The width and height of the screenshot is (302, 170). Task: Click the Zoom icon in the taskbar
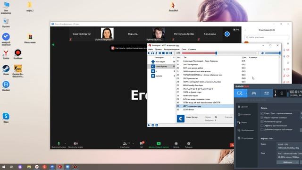67,167
